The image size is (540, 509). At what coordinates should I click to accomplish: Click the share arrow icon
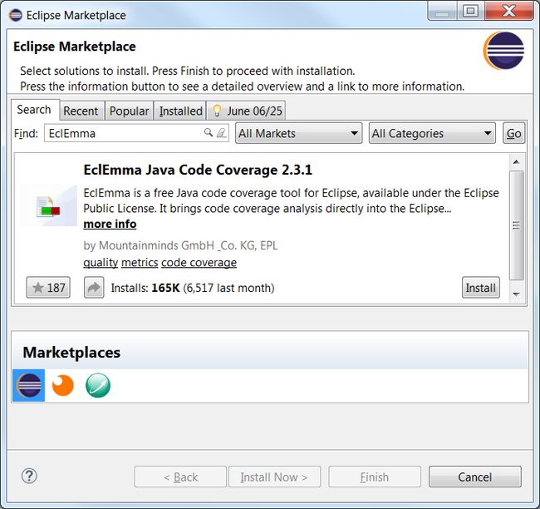point(94,287)
